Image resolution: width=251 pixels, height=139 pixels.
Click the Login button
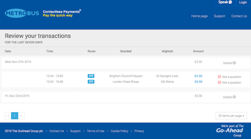(x=243, y=2)
